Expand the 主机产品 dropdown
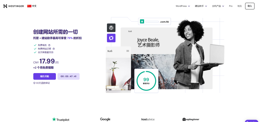This screenshot has height=122, width=260. click(x=218, y=6)
